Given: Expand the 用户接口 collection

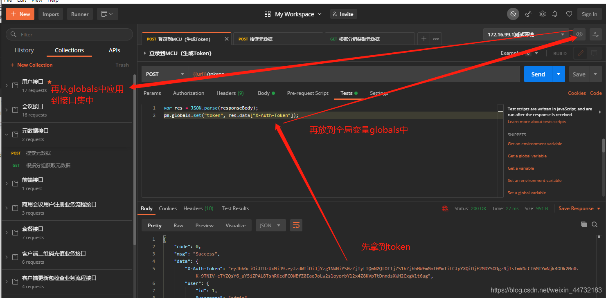Looking at the screenshot, I should point(7,85).
